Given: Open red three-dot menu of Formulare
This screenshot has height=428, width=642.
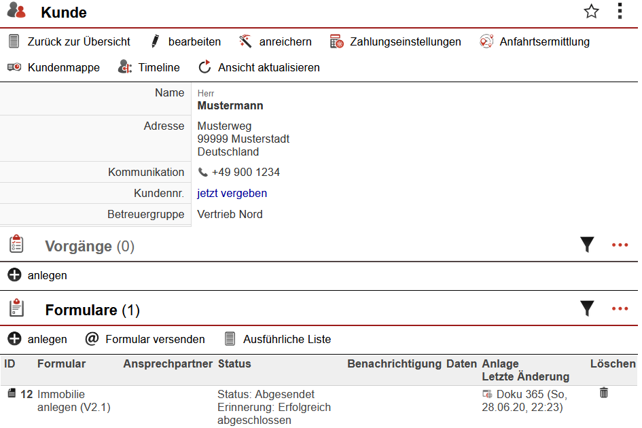Looking at the screenshot, I should pos(620,309).
